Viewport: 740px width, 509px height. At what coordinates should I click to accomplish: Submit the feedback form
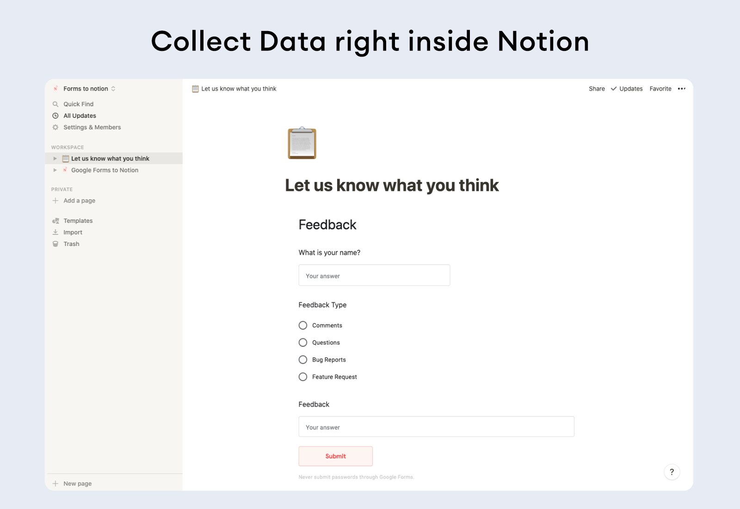[335, 456]
